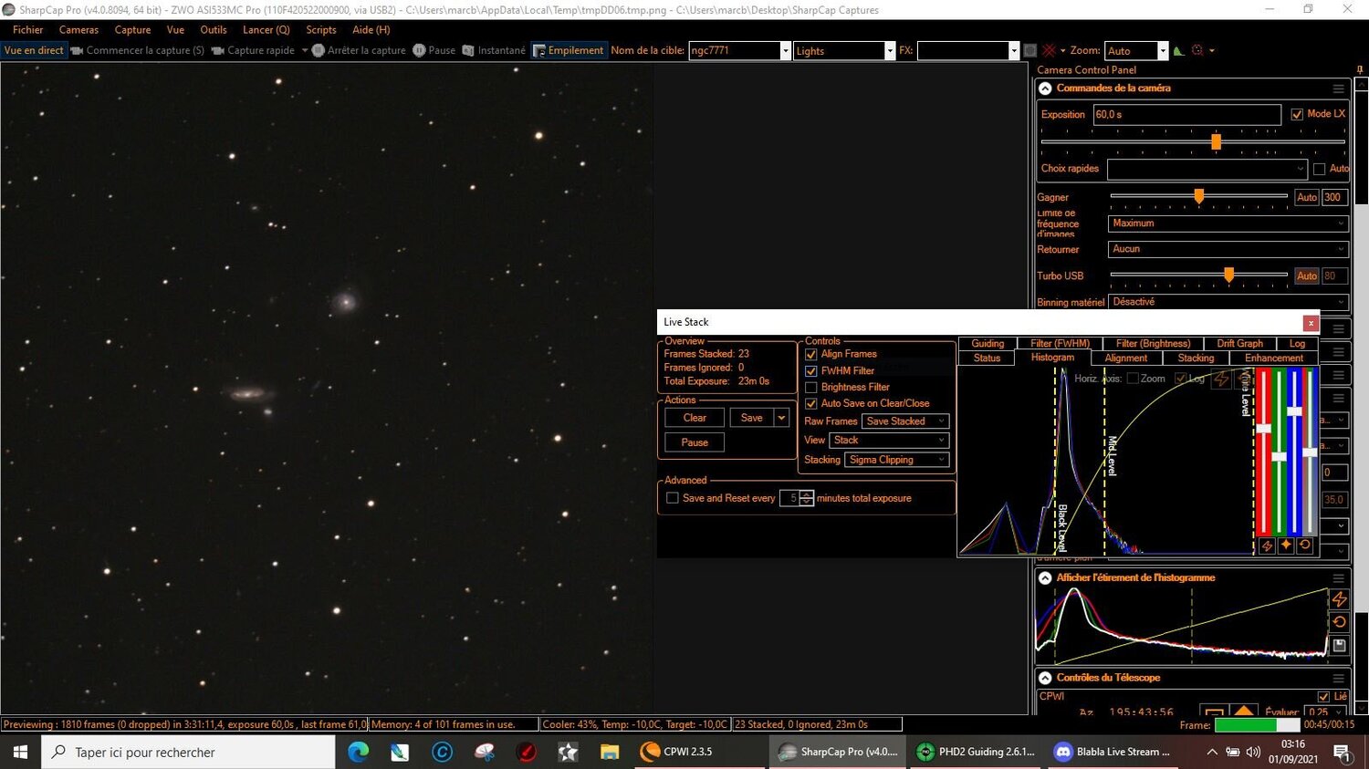The width and height of the screenshot is (1369, 769).
Task: Toggle the Align Frames checkbox
Action: coord(810,354)
